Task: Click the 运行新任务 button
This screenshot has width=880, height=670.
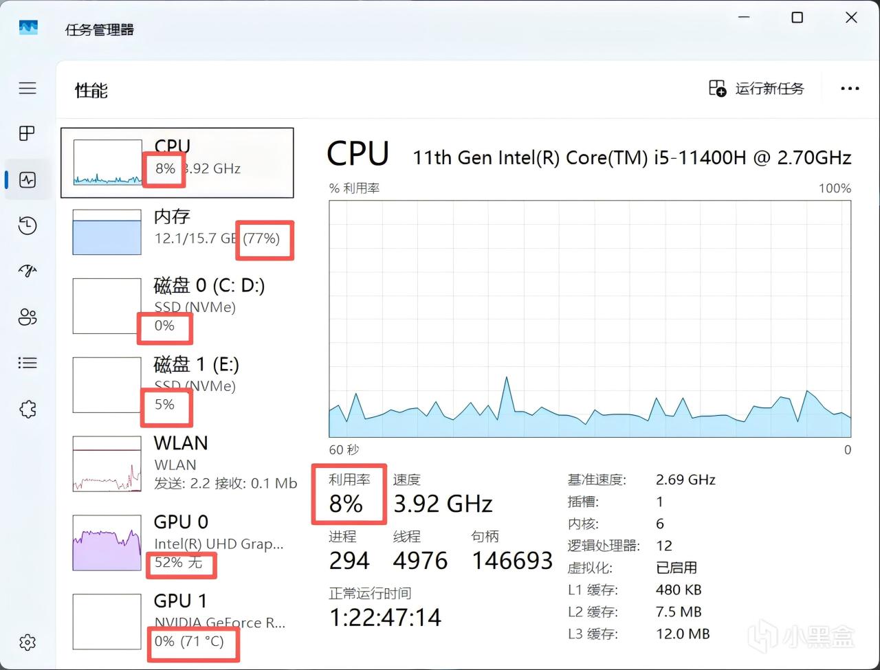Action: tap(756, 88)
